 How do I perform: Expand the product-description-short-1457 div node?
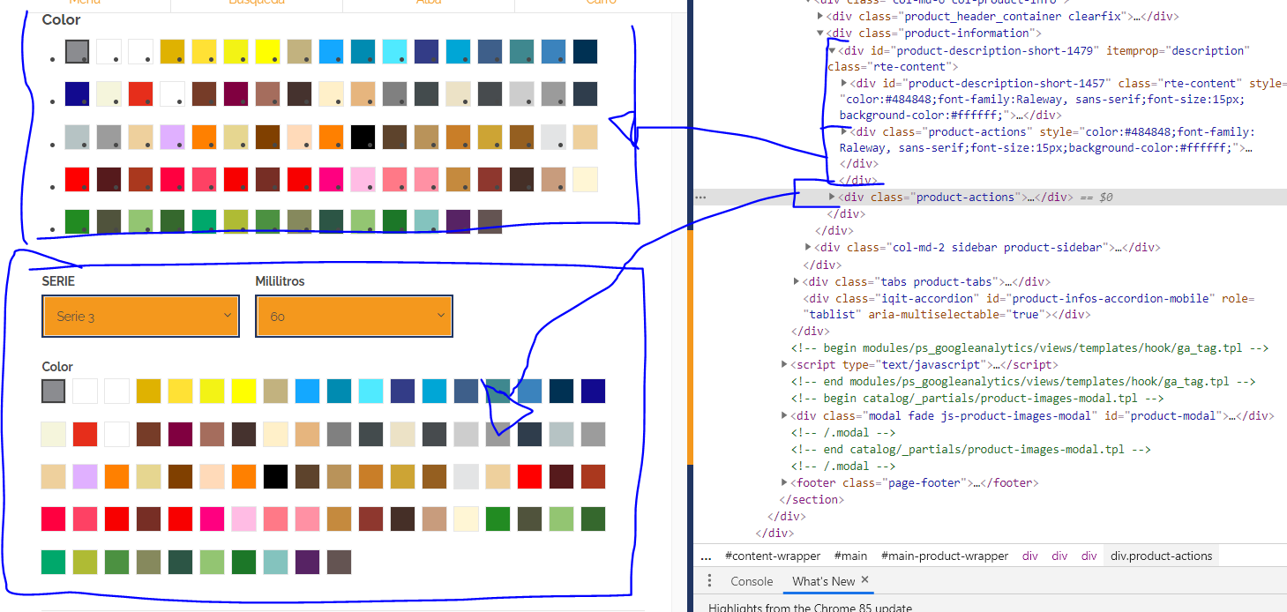click(x=845, y=83)
